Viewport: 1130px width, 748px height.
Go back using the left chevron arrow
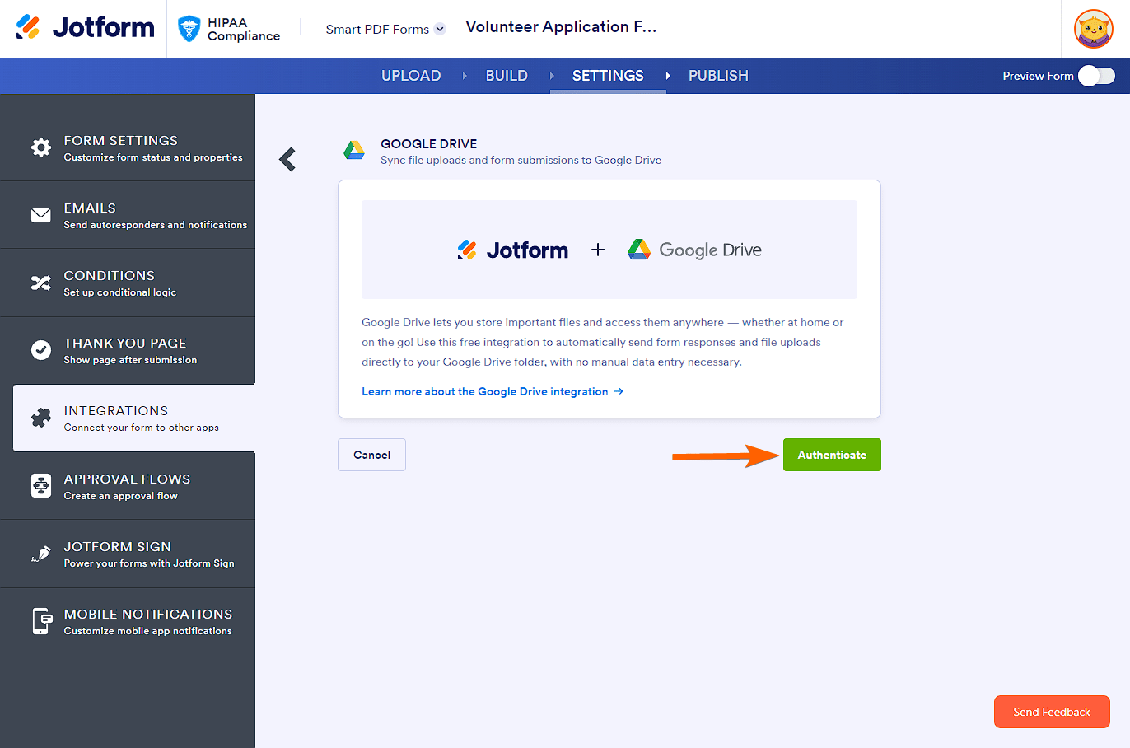pos(287,159)
